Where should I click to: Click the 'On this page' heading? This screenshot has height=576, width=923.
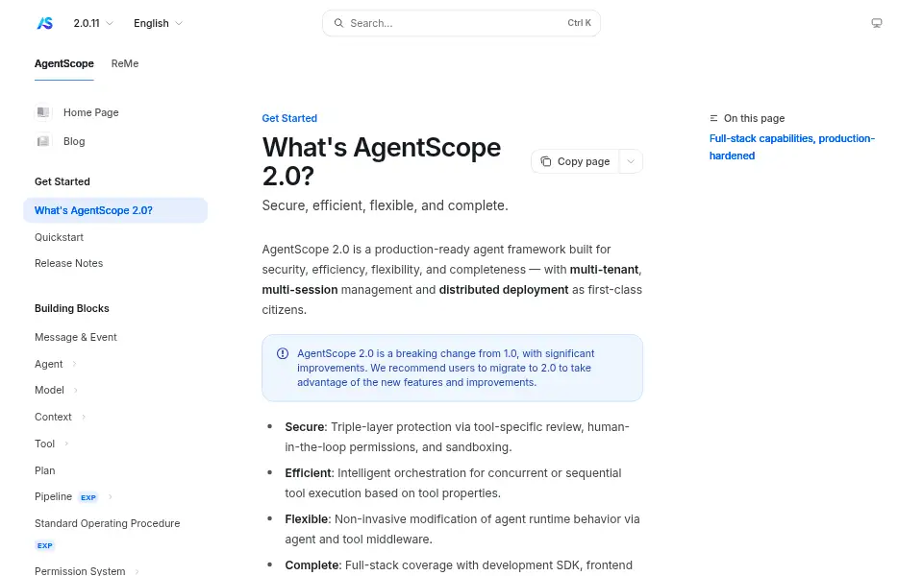click(754, 118)
